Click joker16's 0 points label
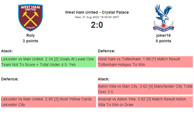The height and width of the screenshot is (128, 194). coord(163,41)
